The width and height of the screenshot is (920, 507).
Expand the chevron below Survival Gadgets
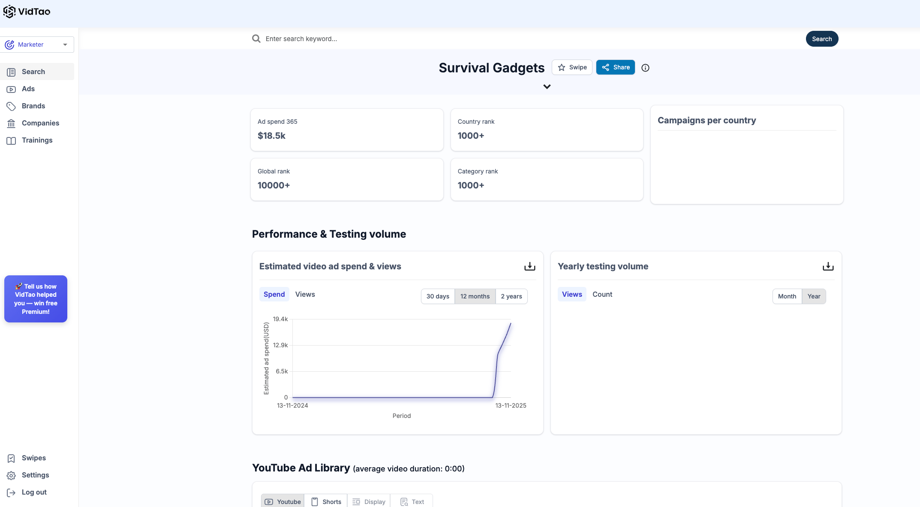point(547,86)
